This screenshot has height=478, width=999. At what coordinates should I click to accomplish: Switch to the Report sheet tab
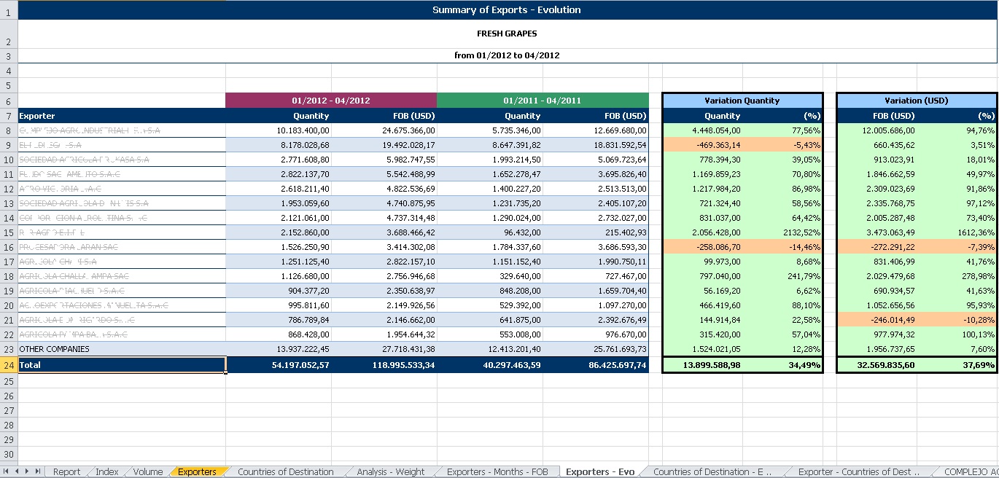pyautogui.click(x=66, y=471)
